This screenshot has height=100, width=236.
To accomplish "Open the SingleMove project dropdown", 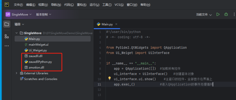I will pyautogui.click(x=22, y=15).
